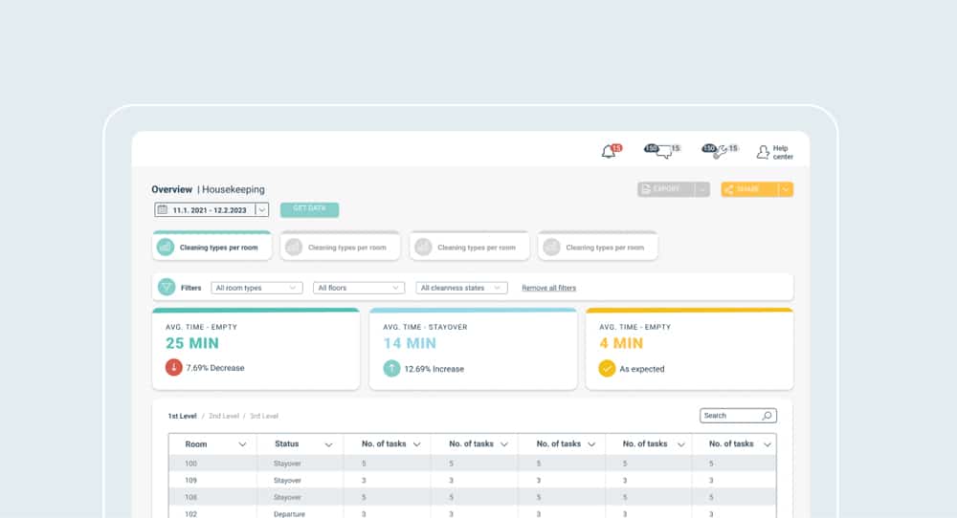
Task: Open the maintenance wrench icon
Action: coord(721,152)
